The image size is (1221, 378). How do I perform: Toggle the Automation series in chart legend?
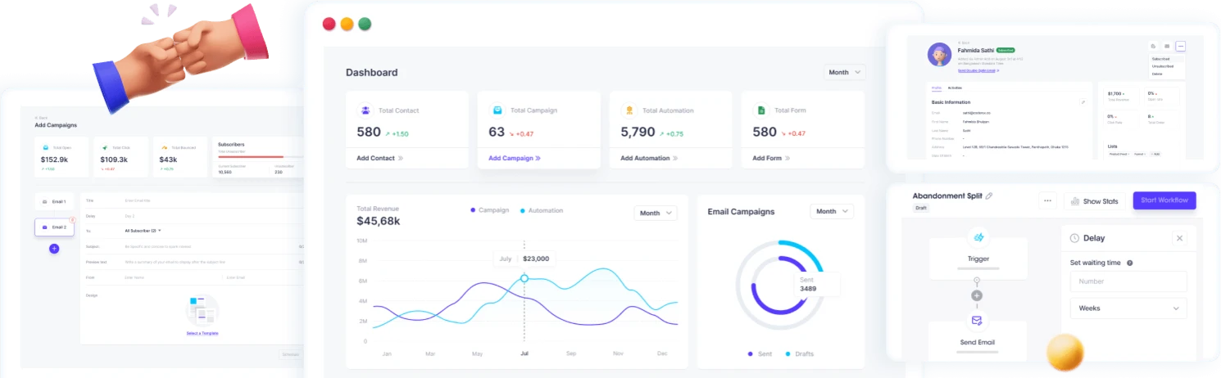click(542, 210)
